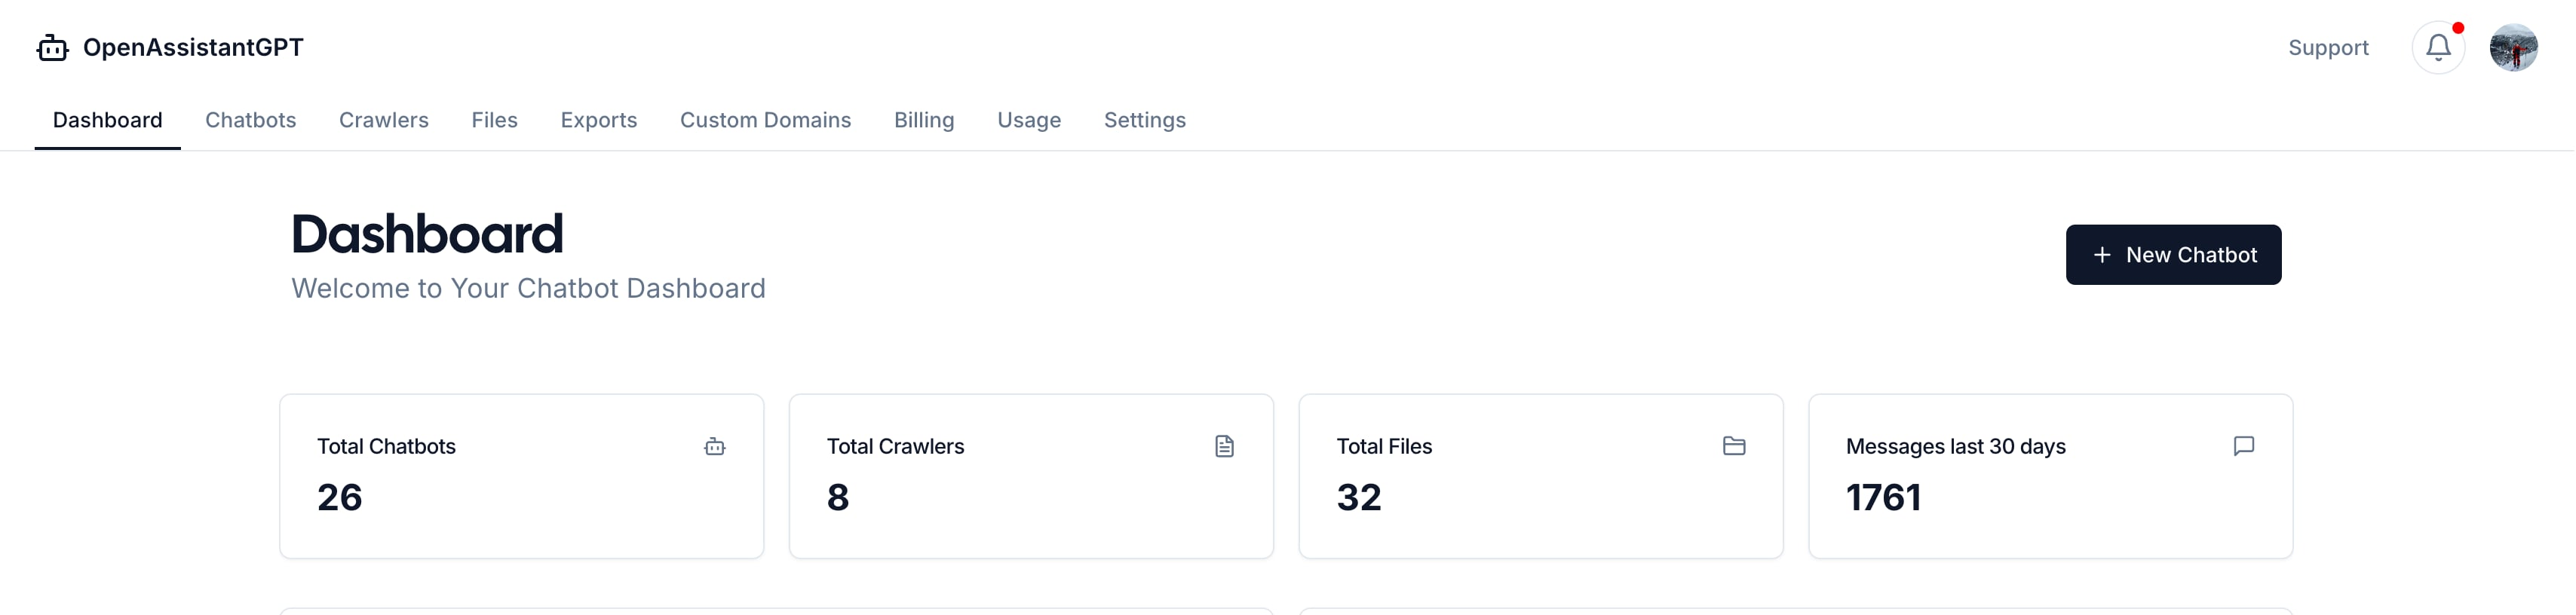The width and height of the screenshot is (2576, 615).
Task: Open the Custom Domains tab
Action: click(765, 120)
